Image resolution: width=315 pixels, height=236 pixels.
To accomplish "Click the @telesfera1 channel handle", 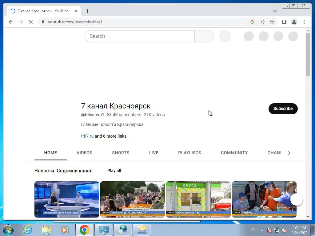I will click(92, 115).
